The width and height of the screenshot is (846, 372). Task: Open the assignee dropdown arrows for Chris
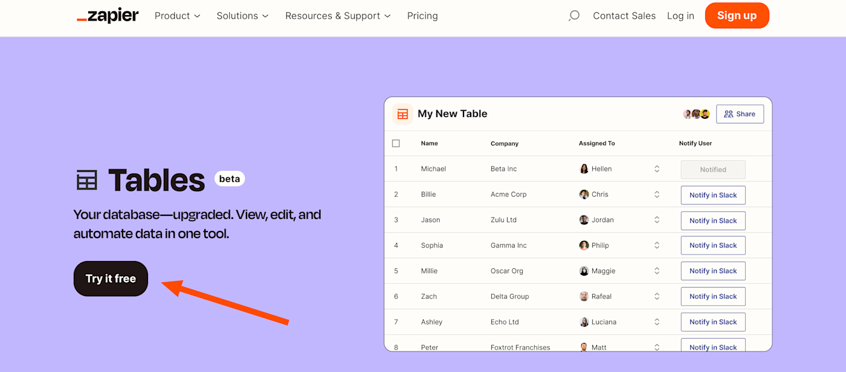pos(657,194)
